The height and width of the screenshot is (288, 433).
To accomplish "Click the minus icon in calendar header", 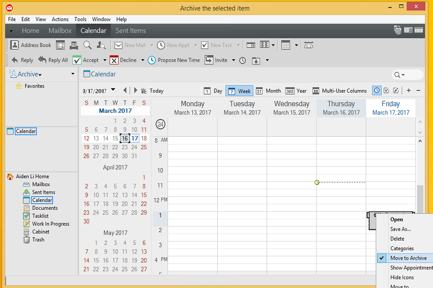I will pyautogui.click(x=418, y=90).
